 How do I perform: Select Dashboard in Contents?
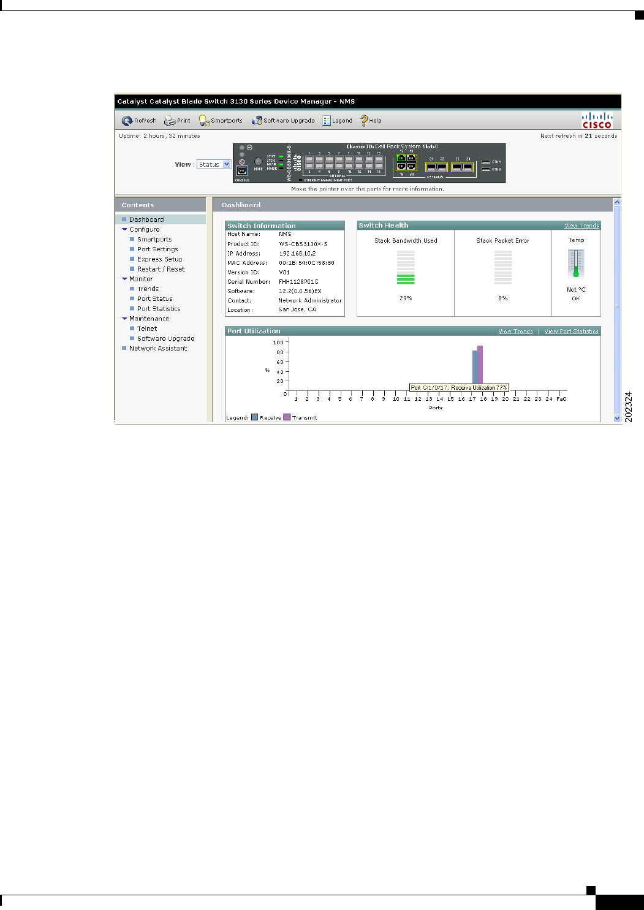[x=146, y=219]
